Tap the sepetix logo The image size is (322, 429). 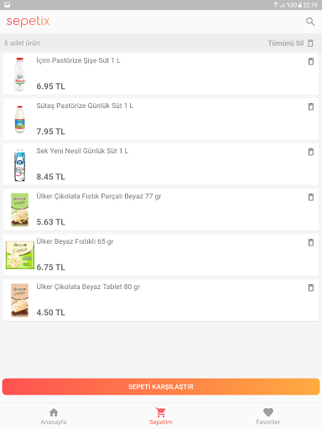click(28, 22)
